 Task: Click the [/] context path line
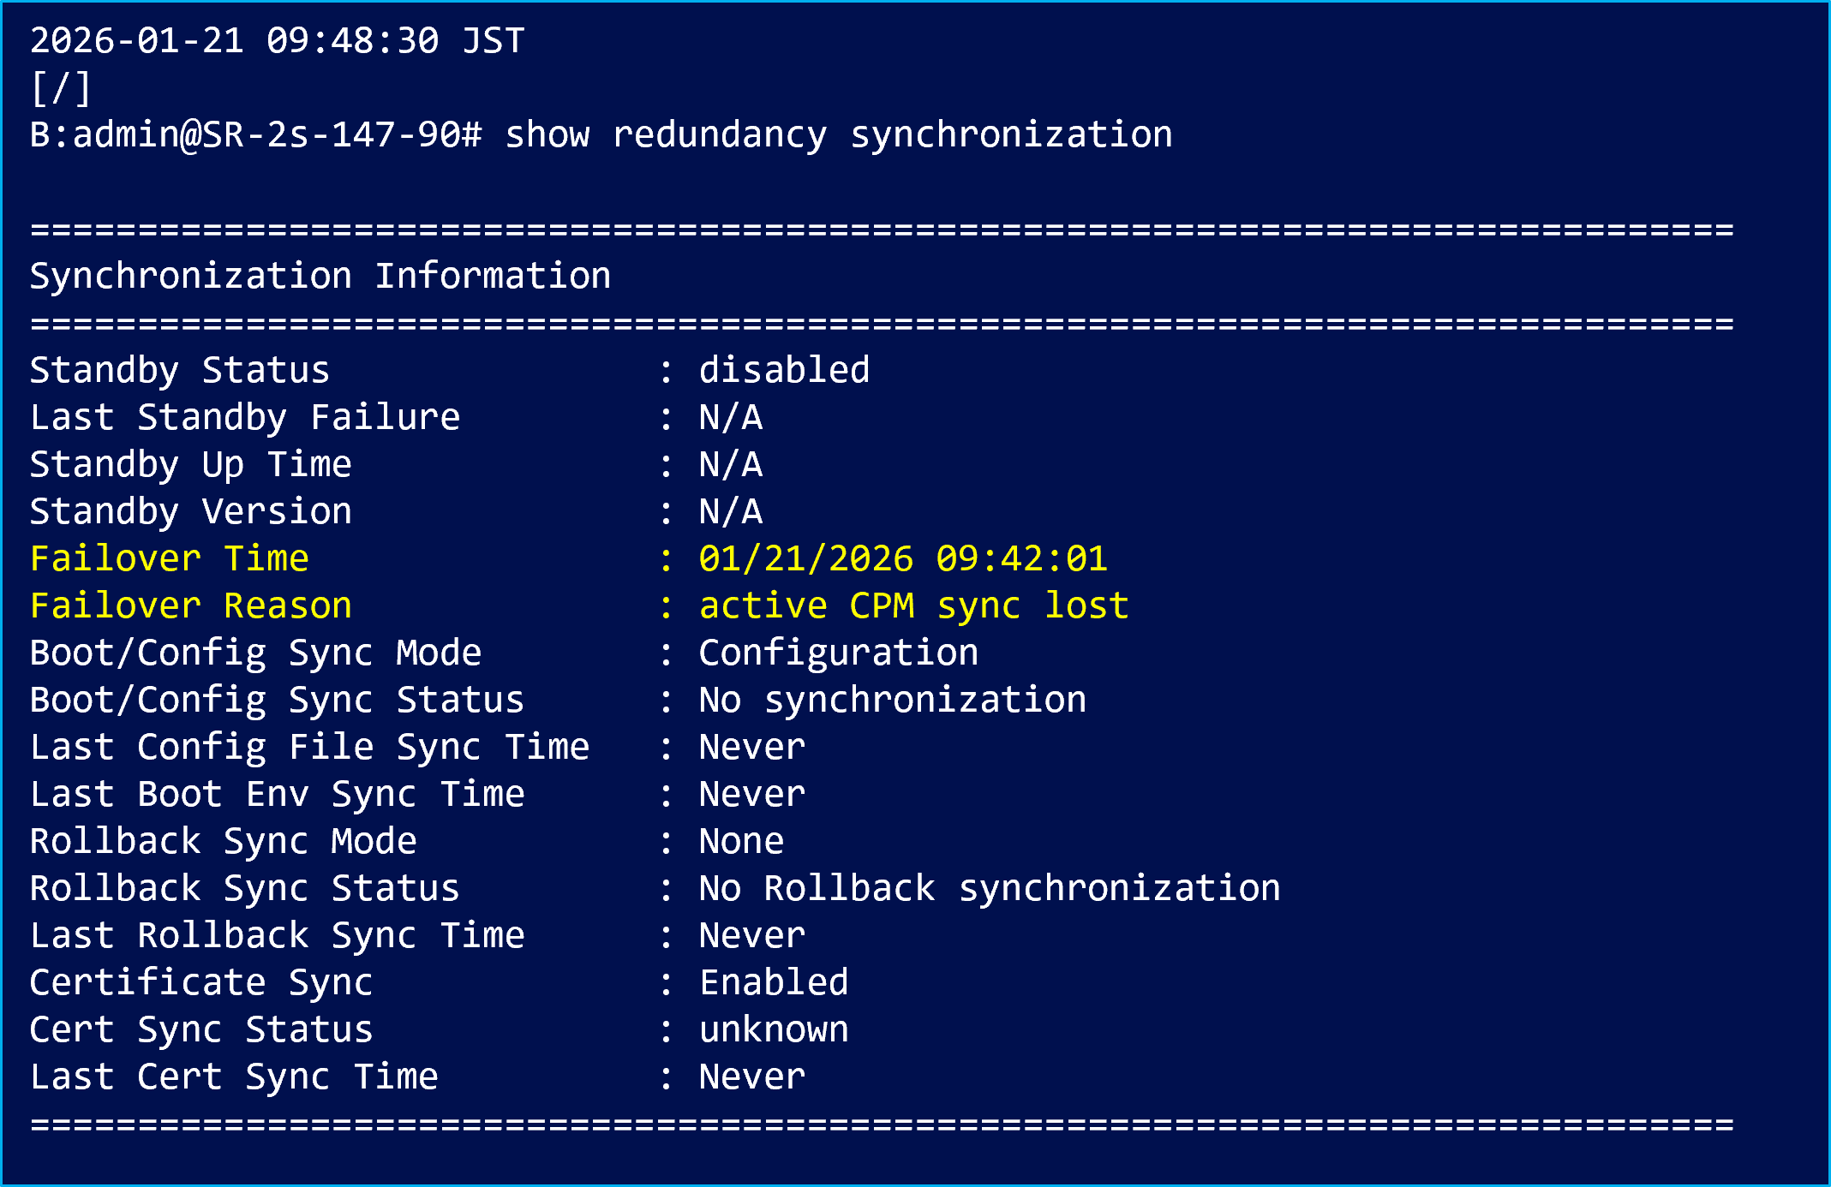point(60,88)
